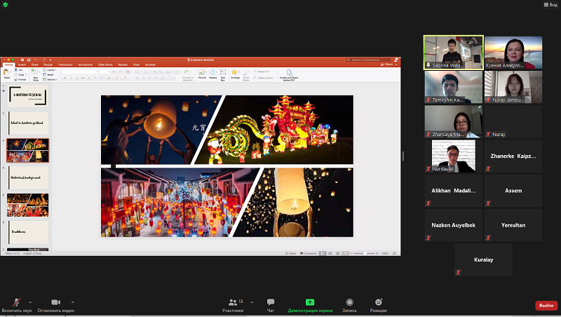561x317 pixels.
Task: Stop video using camera icon
Action: [55, 302]
